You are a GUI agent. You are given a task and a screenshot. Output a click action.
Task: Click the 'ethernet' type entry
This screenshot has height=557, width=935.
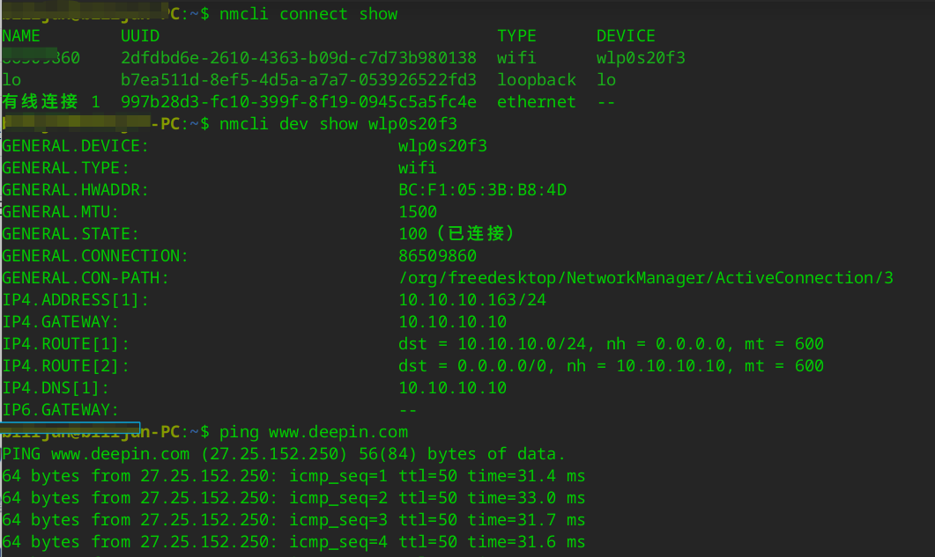(536, 102)
